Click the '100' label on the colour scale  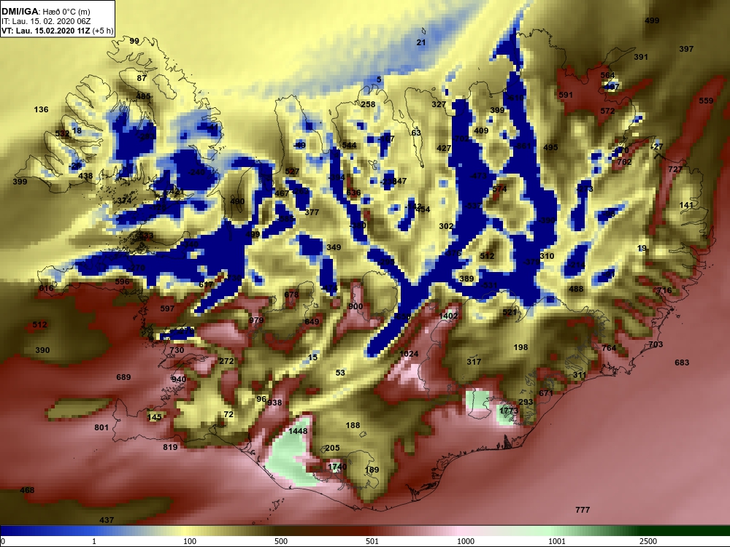[x=190, y=541]
